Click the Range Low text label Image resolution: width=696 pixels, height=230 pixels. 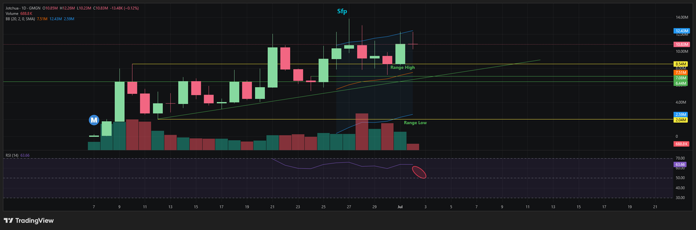415,123
